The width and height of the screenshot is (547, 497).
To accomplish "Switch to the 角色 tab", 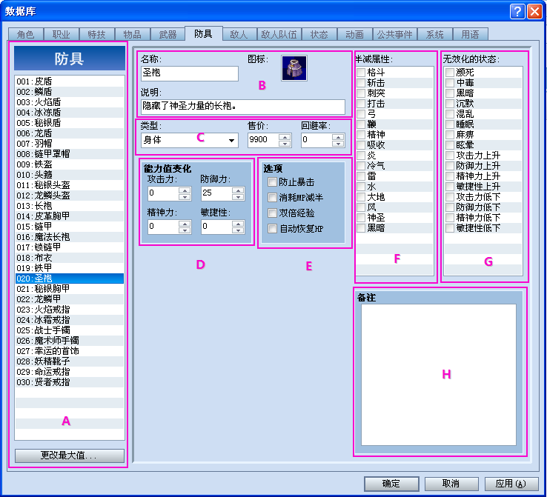I will coord(25,35).
